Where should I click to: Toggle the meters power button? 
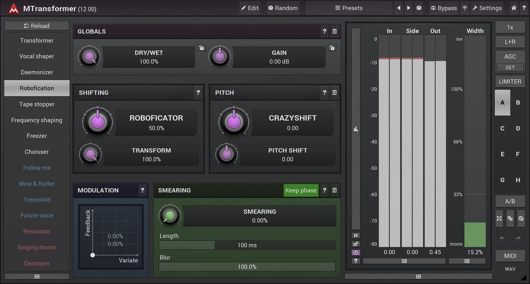point(356,252)
